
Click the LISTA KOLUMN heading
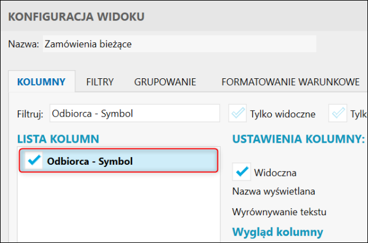58,139
